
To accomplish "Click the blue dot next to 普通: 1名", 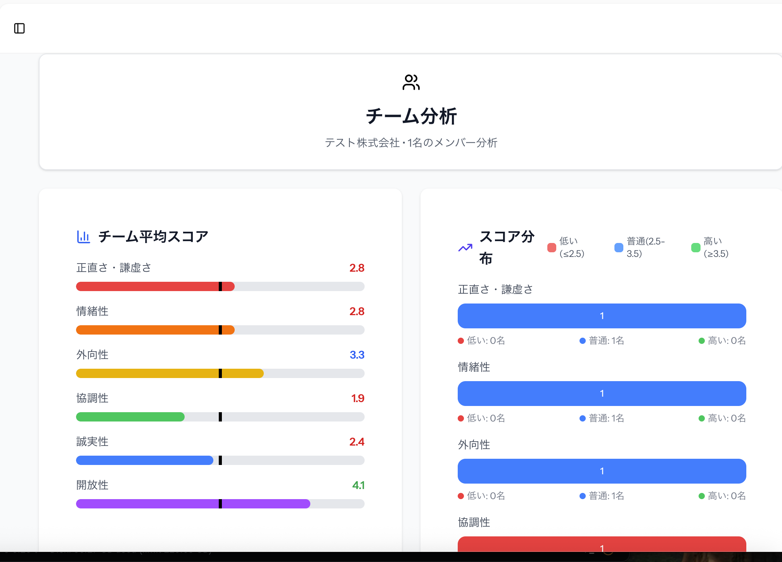I will [582, 341].
